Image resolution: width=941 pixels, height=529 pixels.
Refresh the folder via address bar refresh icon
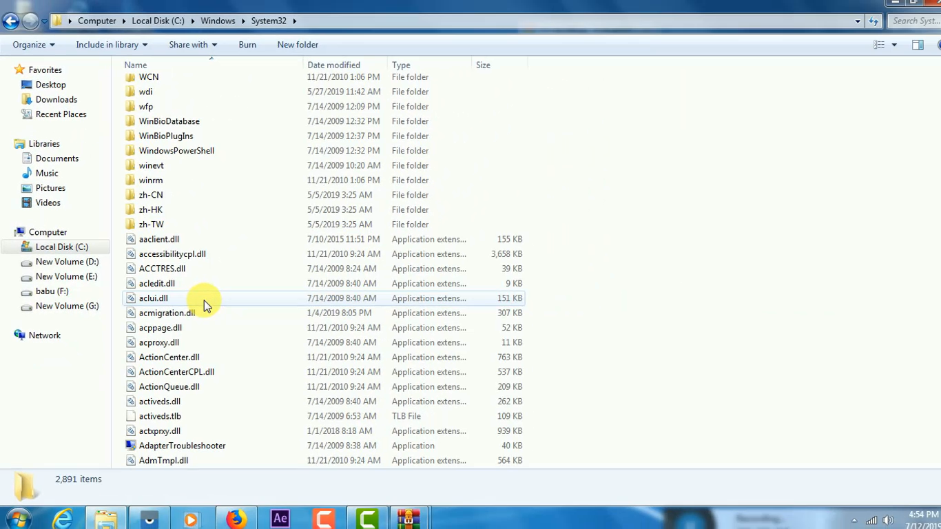pos(873,21)
